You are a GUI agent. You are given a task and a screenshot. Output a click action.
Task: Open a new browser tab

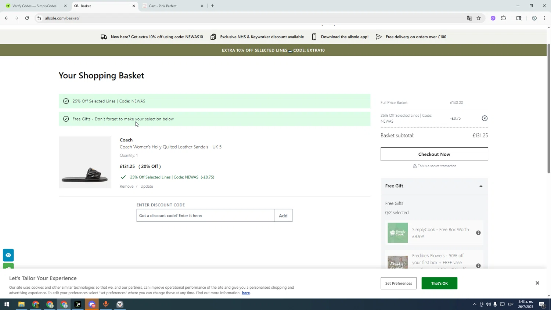(212, 6)
